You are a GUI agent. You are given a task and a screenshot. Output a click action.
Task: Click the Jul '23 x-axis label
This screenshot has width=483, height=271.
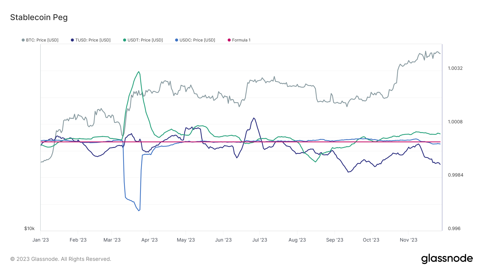pos(259,240)
